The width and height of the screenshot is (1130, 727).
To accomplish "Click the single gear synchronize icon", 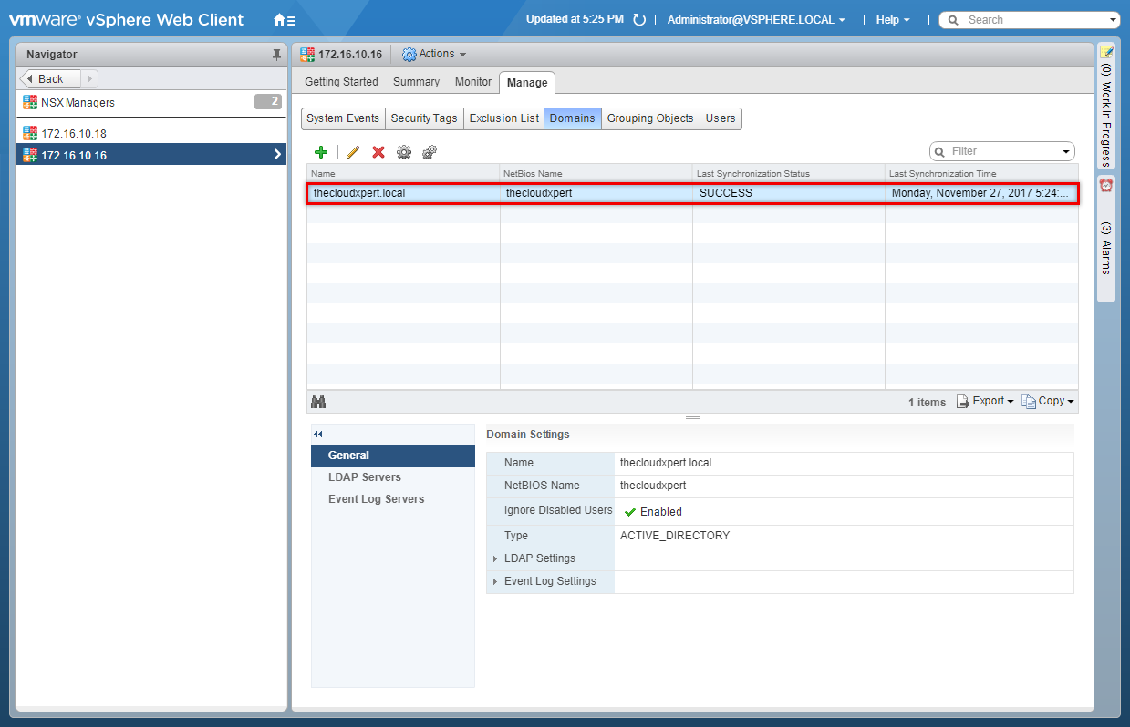I will [x=404, y=152].
